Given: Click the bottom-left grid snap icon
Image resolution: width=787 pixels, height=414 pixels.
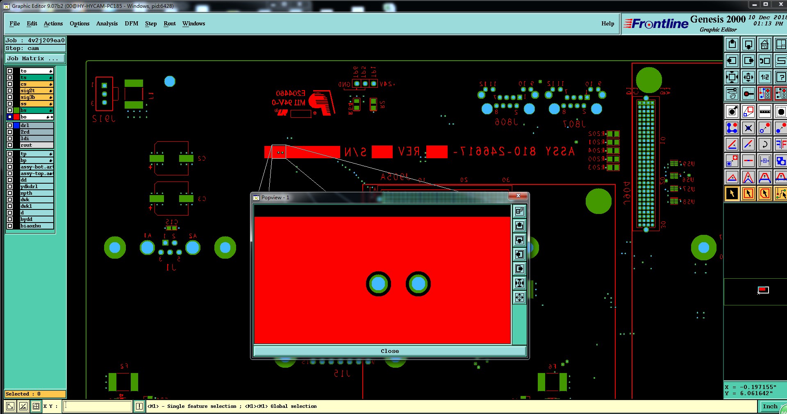Looking at the screenshot, I should 36,406.
